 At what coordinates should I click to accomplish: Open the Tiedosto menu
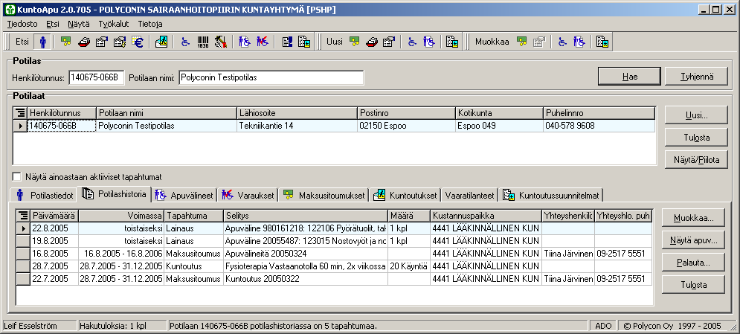[x=22, y=24]
